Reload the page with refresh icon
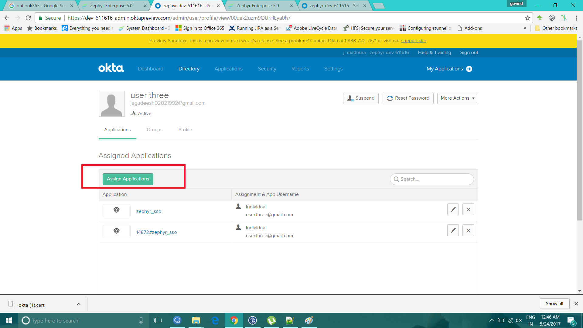583x328 pixels. point(28,18)
